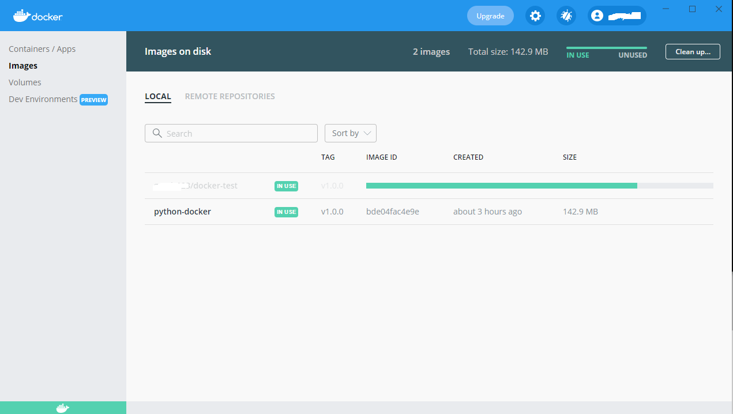The width and height of the screenshot is (733, 414).
Task: Open Containers / Apps section
Action: tap(42, 49)
